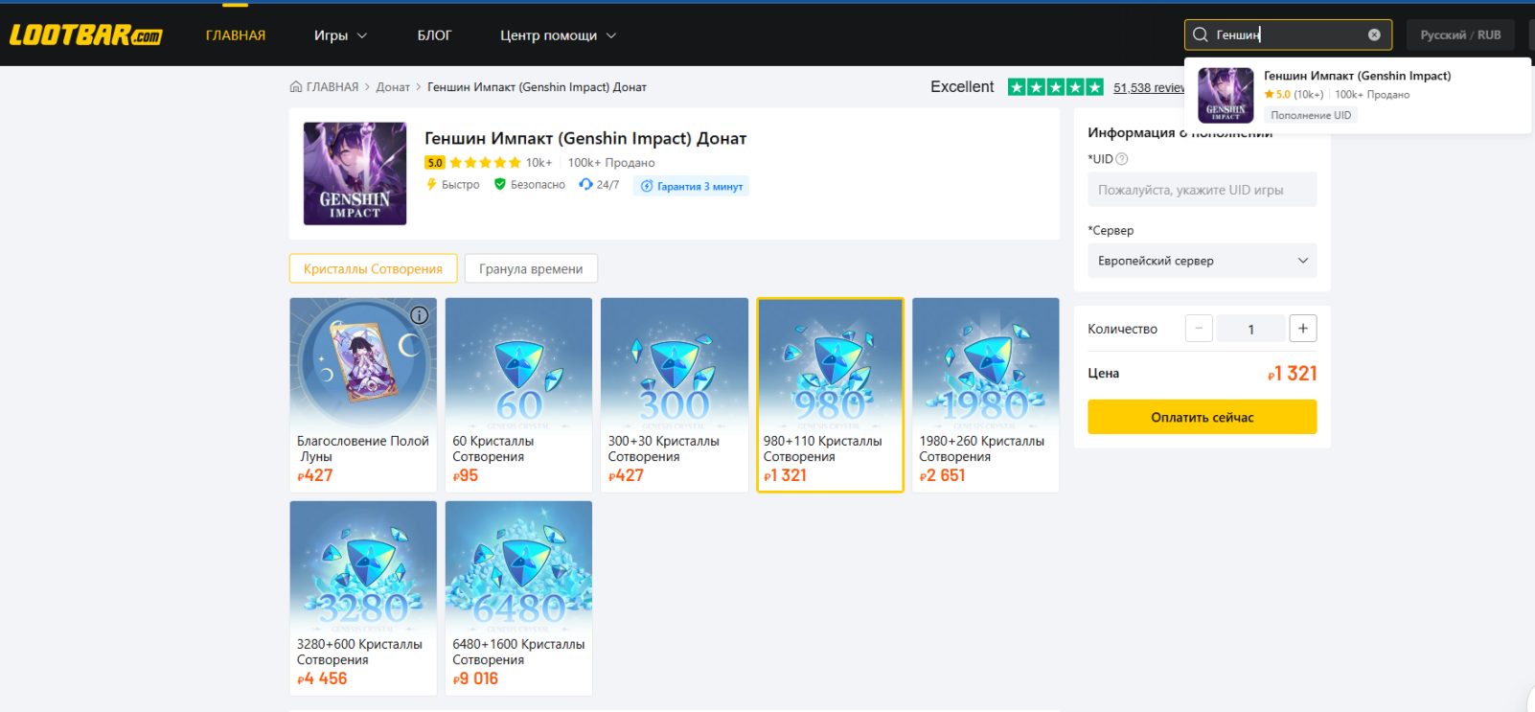Select the 60 Кристаллы Сотворения pack
Screen dimensions: 1535x712
(x=518, y=395)
